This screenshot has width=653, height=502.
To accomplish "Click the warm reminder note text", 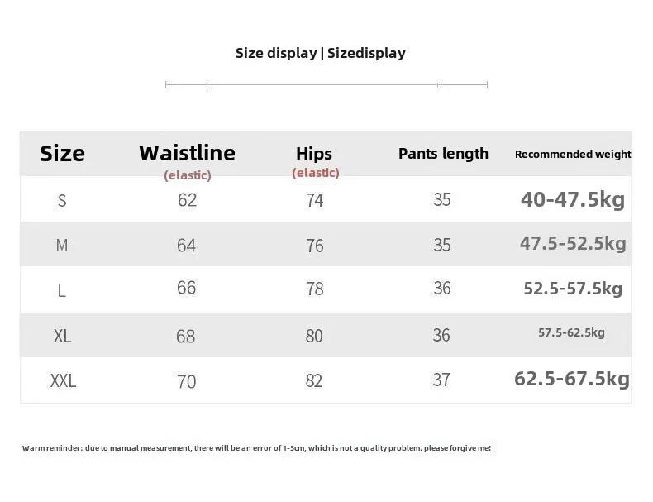I will pyautogui.click(x=256, y=448).
